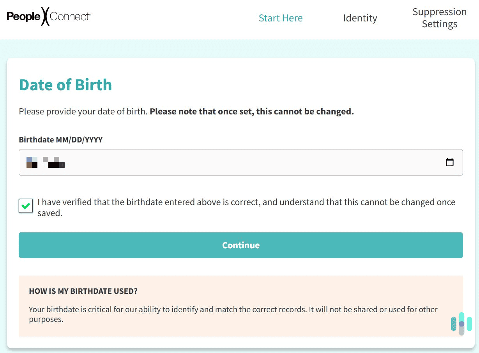Select the Start Here link
479x353 pixels.
coord(281,18)
